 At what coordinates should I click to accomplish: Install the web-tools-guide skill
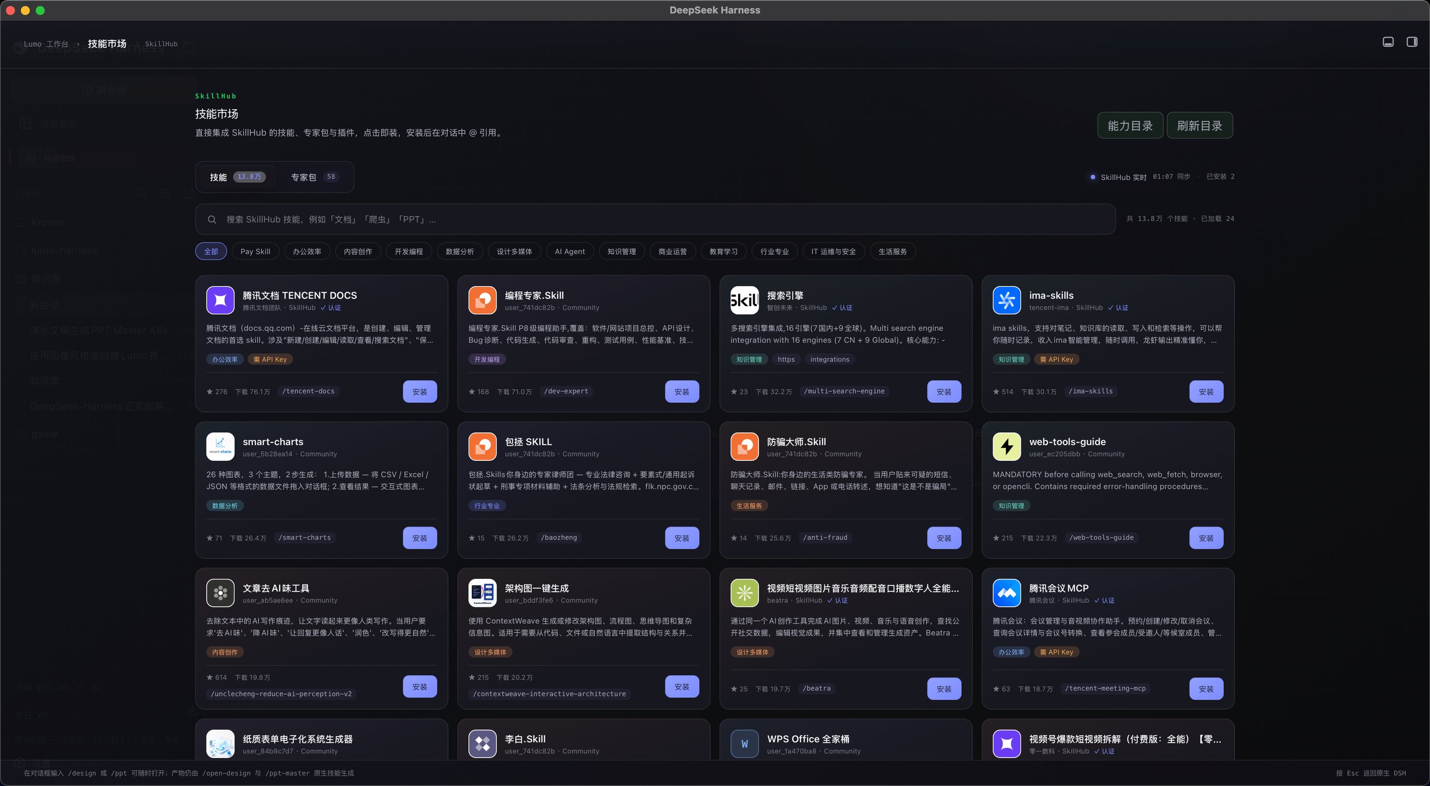coord(1206,538)
